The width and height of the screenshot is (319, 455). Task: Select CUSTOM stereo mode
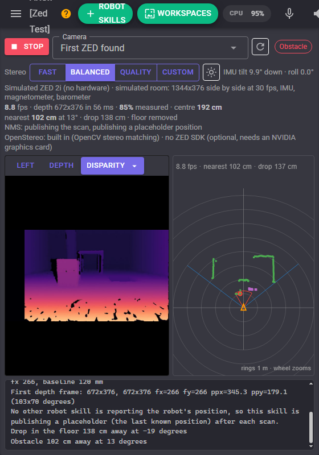pyautogui.click(x=178, y=72)
